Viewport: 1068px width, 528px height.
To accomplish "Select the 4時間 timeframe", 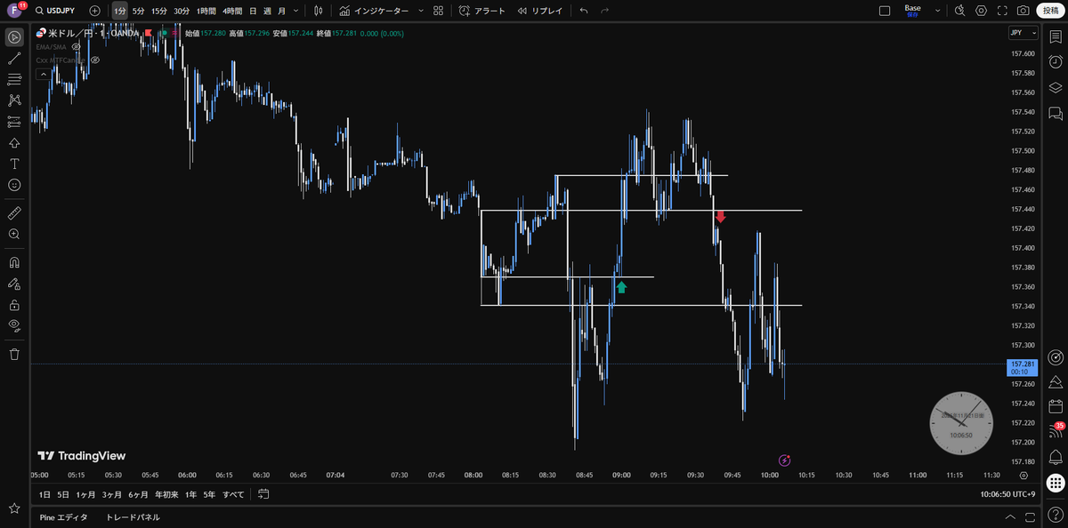I will [232, 11].
